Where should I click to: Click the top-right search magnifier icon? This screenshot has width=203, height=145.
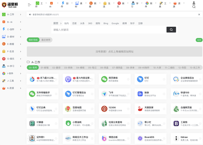[x=194, y=7]
